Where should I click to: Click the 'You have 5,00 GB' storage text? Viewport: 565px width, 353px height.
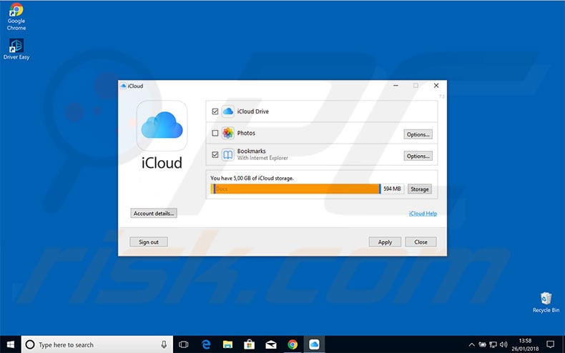(252, 178)
